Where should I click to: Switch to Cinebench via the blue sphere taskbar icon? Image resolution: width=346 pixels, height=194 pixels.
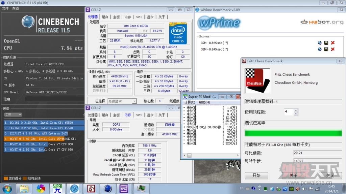(x=108, y=189)
